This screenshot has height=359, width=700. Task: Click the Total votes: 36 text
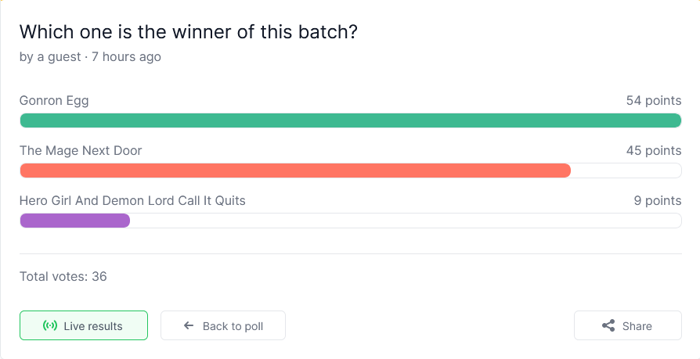point(63,277)
